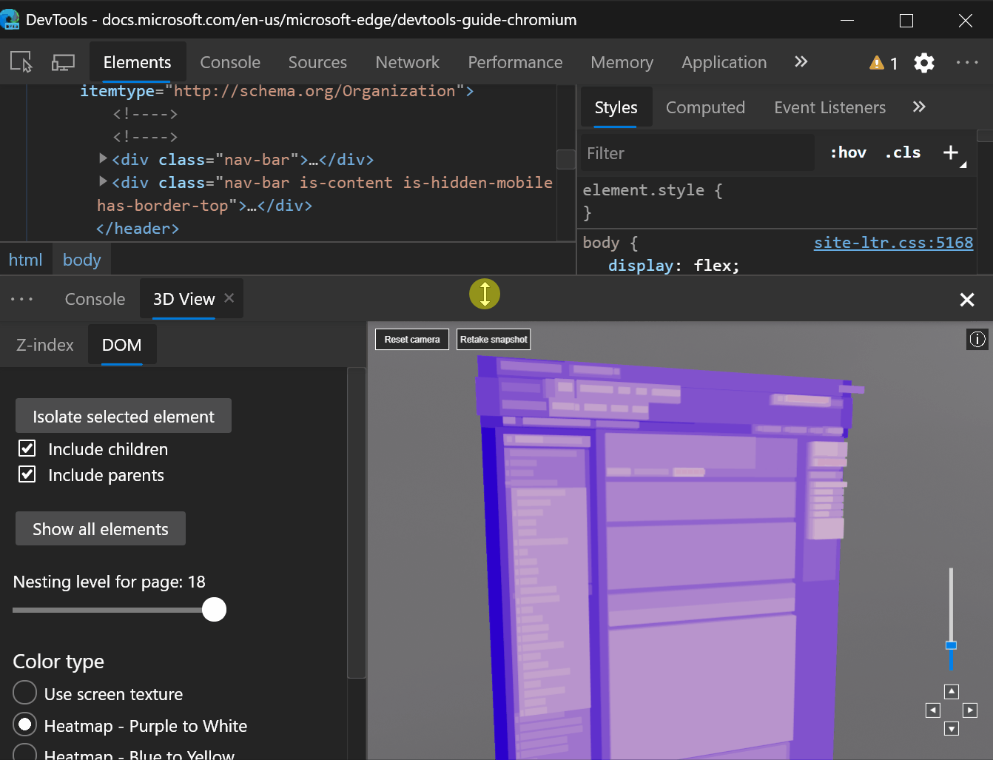Add a new style rule with the plus icon
The width and height of the screenshot is (993, 760).
951,152
